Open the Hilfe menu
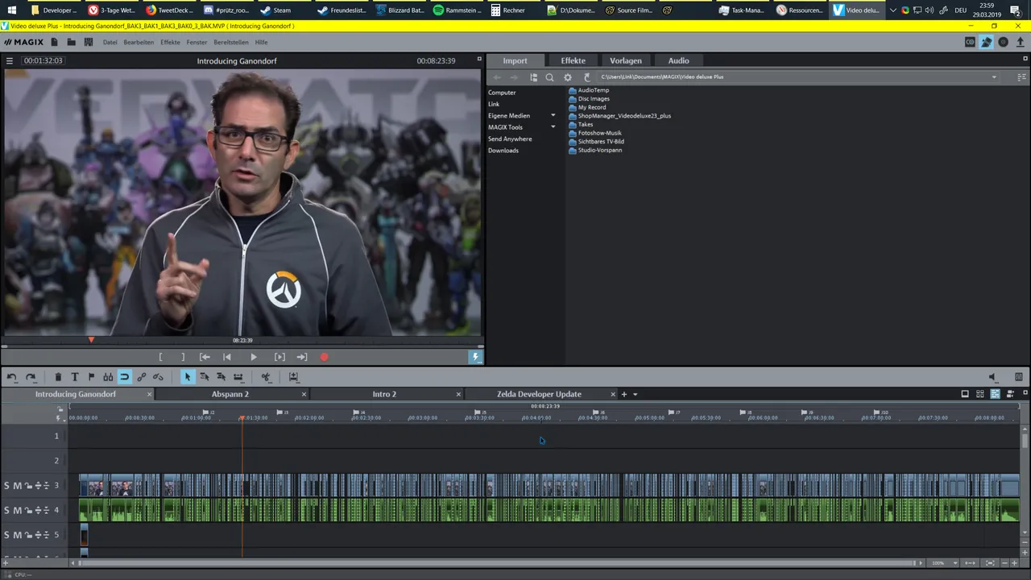1031x580 pixels. point(261,42)
